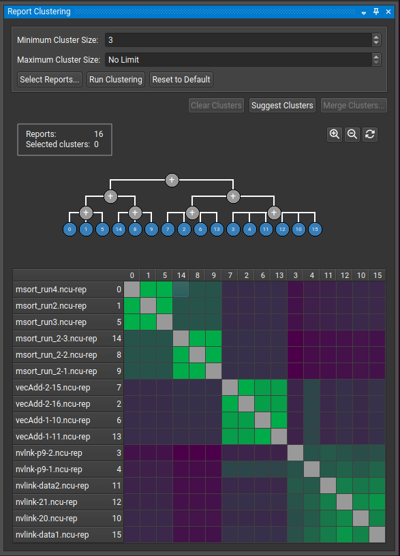The width and height of the screenshot is (400, 556).
Task: Select the nvlink-data2.ncu-rep row header
Action: click(x=68, y=485)
